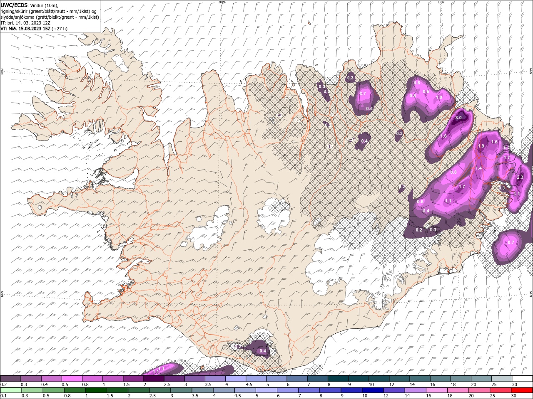Click the 1.4 snowfall value
Screen dimensions: 533x399
(478, 168)
